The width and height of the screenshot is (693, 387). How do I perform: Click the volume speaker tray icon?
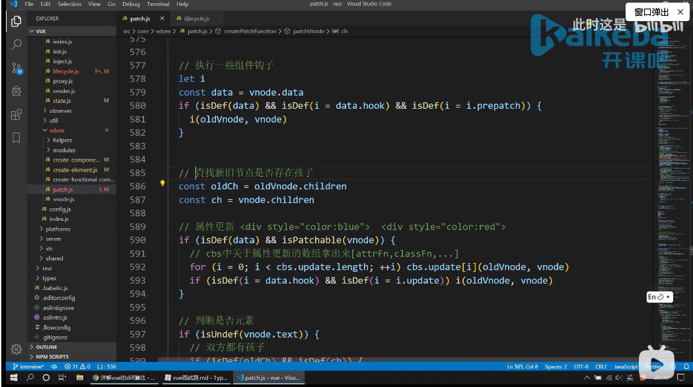619,378
